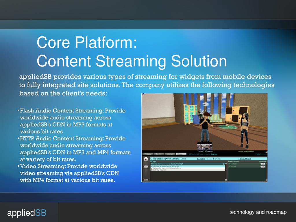Open the Inventory tab
This screenshot has height=222, width=296.
(x=170, y=154)
